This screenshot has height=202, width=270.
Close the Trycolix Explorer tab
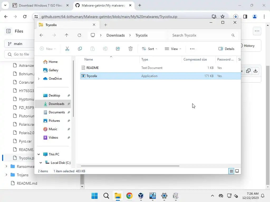click(94, 25)
